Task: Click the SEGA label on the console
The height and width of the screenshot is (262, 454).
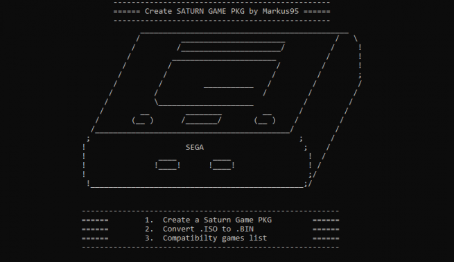Action: click(195, 148)
